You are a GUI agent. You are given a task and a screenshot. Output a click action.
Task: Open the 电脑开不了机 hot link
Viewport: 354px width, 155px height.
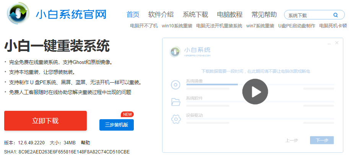click(x=144, y=26)
